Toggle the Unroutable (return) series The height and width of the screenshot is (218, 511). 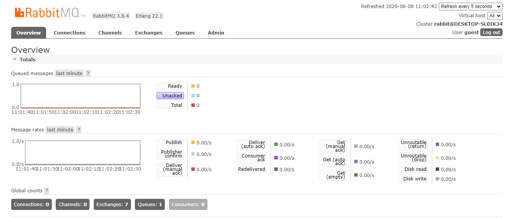(414, 144)
